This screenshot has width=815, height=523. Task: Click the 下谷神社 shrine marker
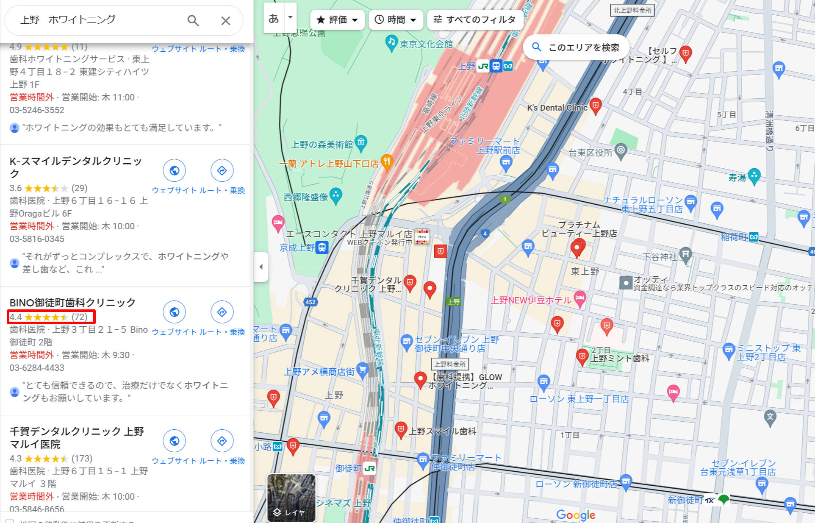tap(686, 256)
